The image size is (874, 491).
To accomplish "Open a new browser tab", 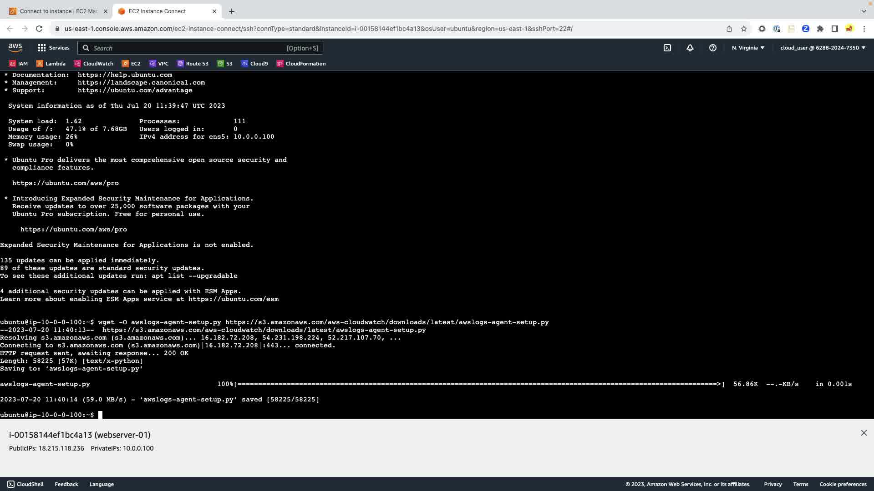I will click(232, 11).
